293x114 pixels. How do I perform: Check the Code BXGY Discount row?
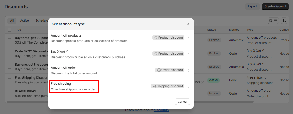[x=9, y=54]
